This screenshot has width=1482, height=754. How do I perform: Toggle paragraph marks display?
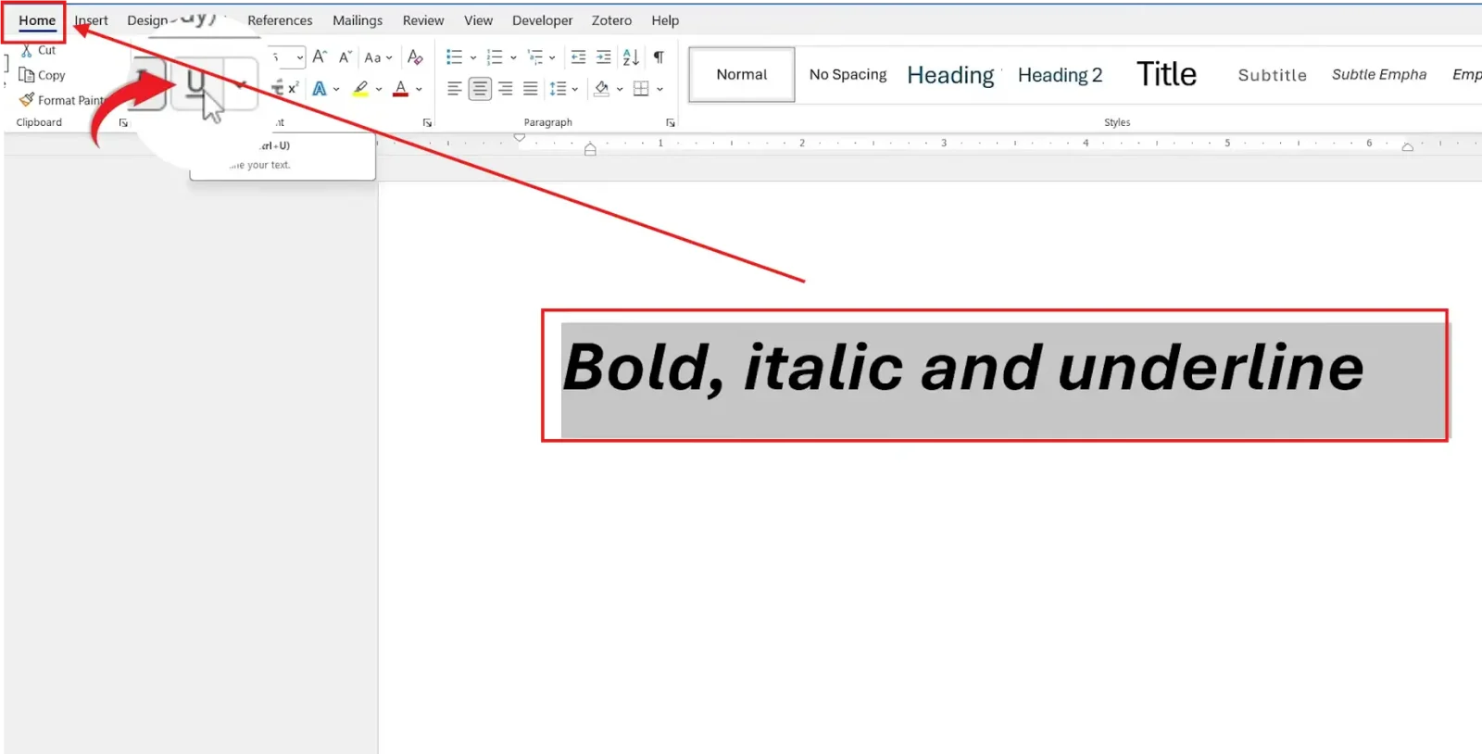point(659,57)
